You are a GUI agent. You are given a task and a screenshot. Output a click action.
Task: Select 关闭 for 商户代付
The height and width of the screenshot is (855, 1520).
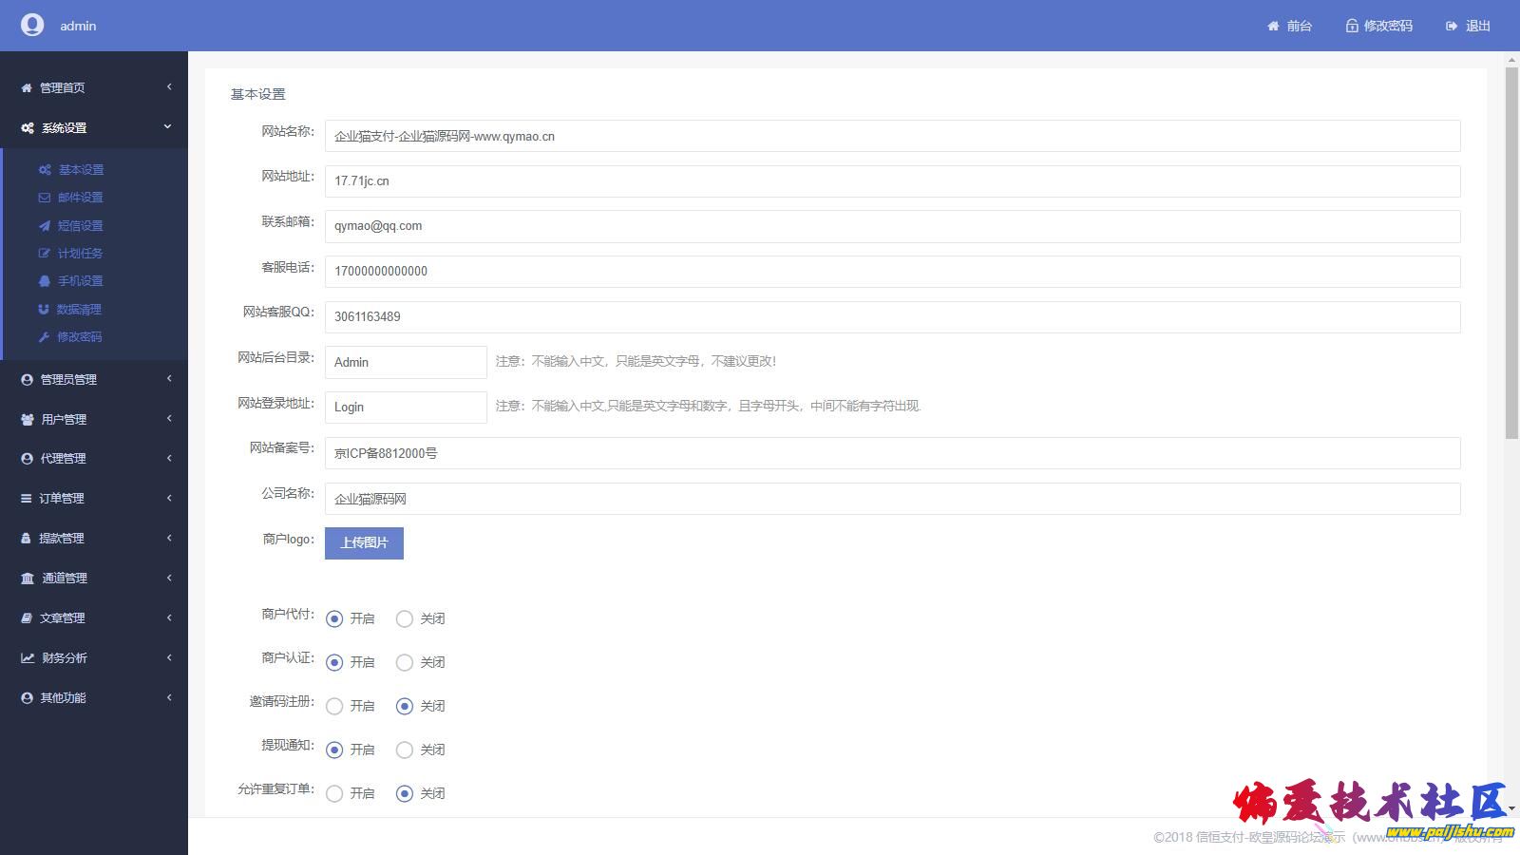pos(405,619)
